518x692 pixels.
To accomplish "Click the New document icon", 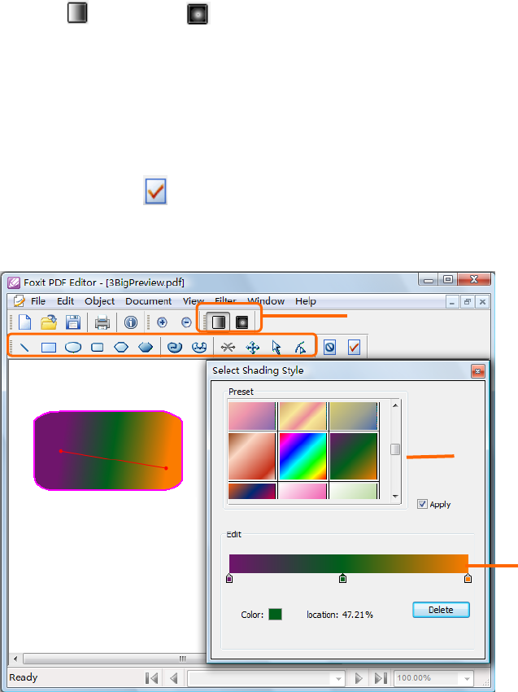I will (24, 322).
